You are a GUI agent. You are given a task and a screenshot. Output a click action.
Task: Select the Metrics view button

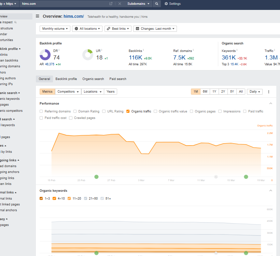pyautogui.click(x=47, y=92)
